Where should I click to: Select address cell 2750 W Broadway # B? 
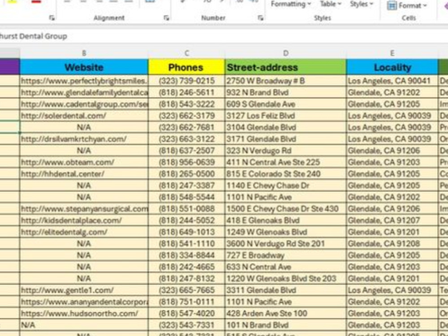click(x=285, y=81)
